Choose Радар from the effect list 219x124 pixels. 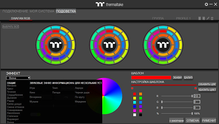[11, 101]
